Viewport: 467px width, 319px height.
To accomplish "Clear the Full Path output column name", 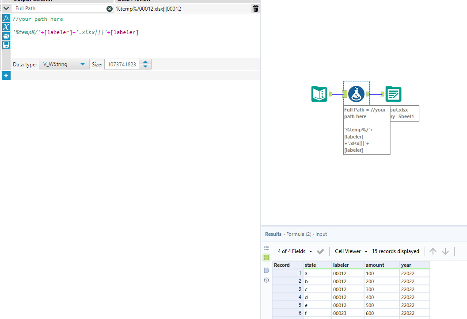I will coord(110,9).
